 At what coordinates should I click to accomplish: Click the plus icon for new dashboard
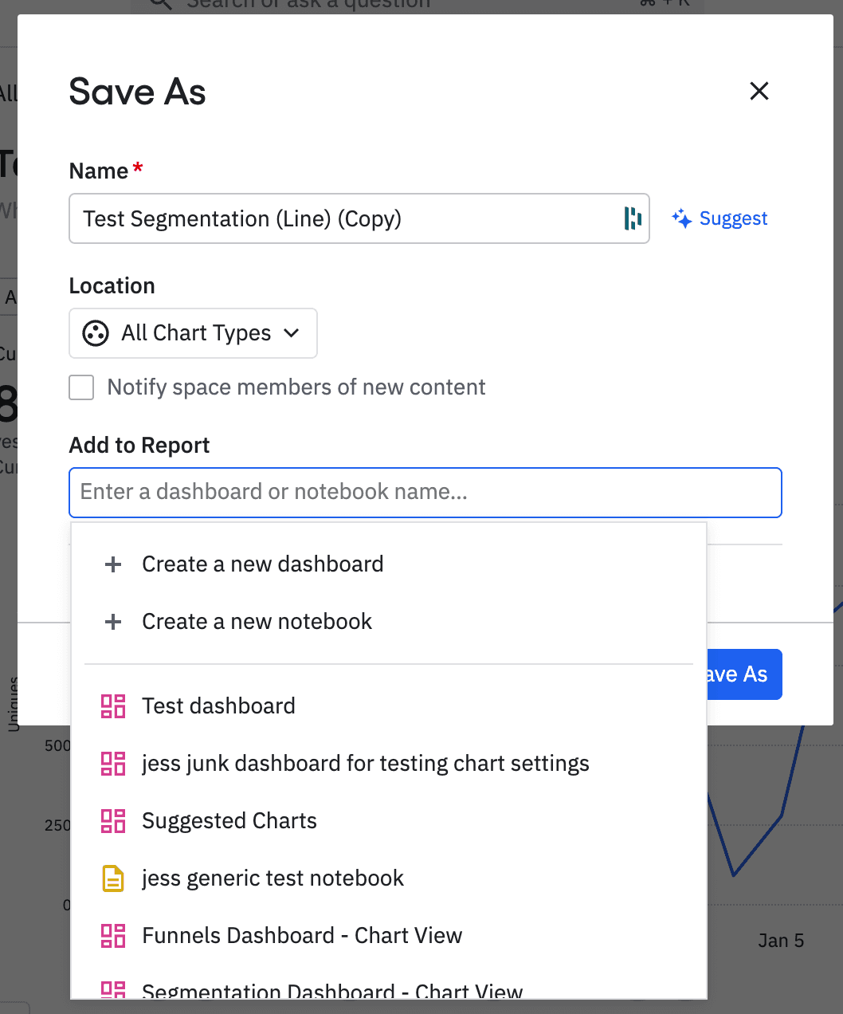click(113, 564)
